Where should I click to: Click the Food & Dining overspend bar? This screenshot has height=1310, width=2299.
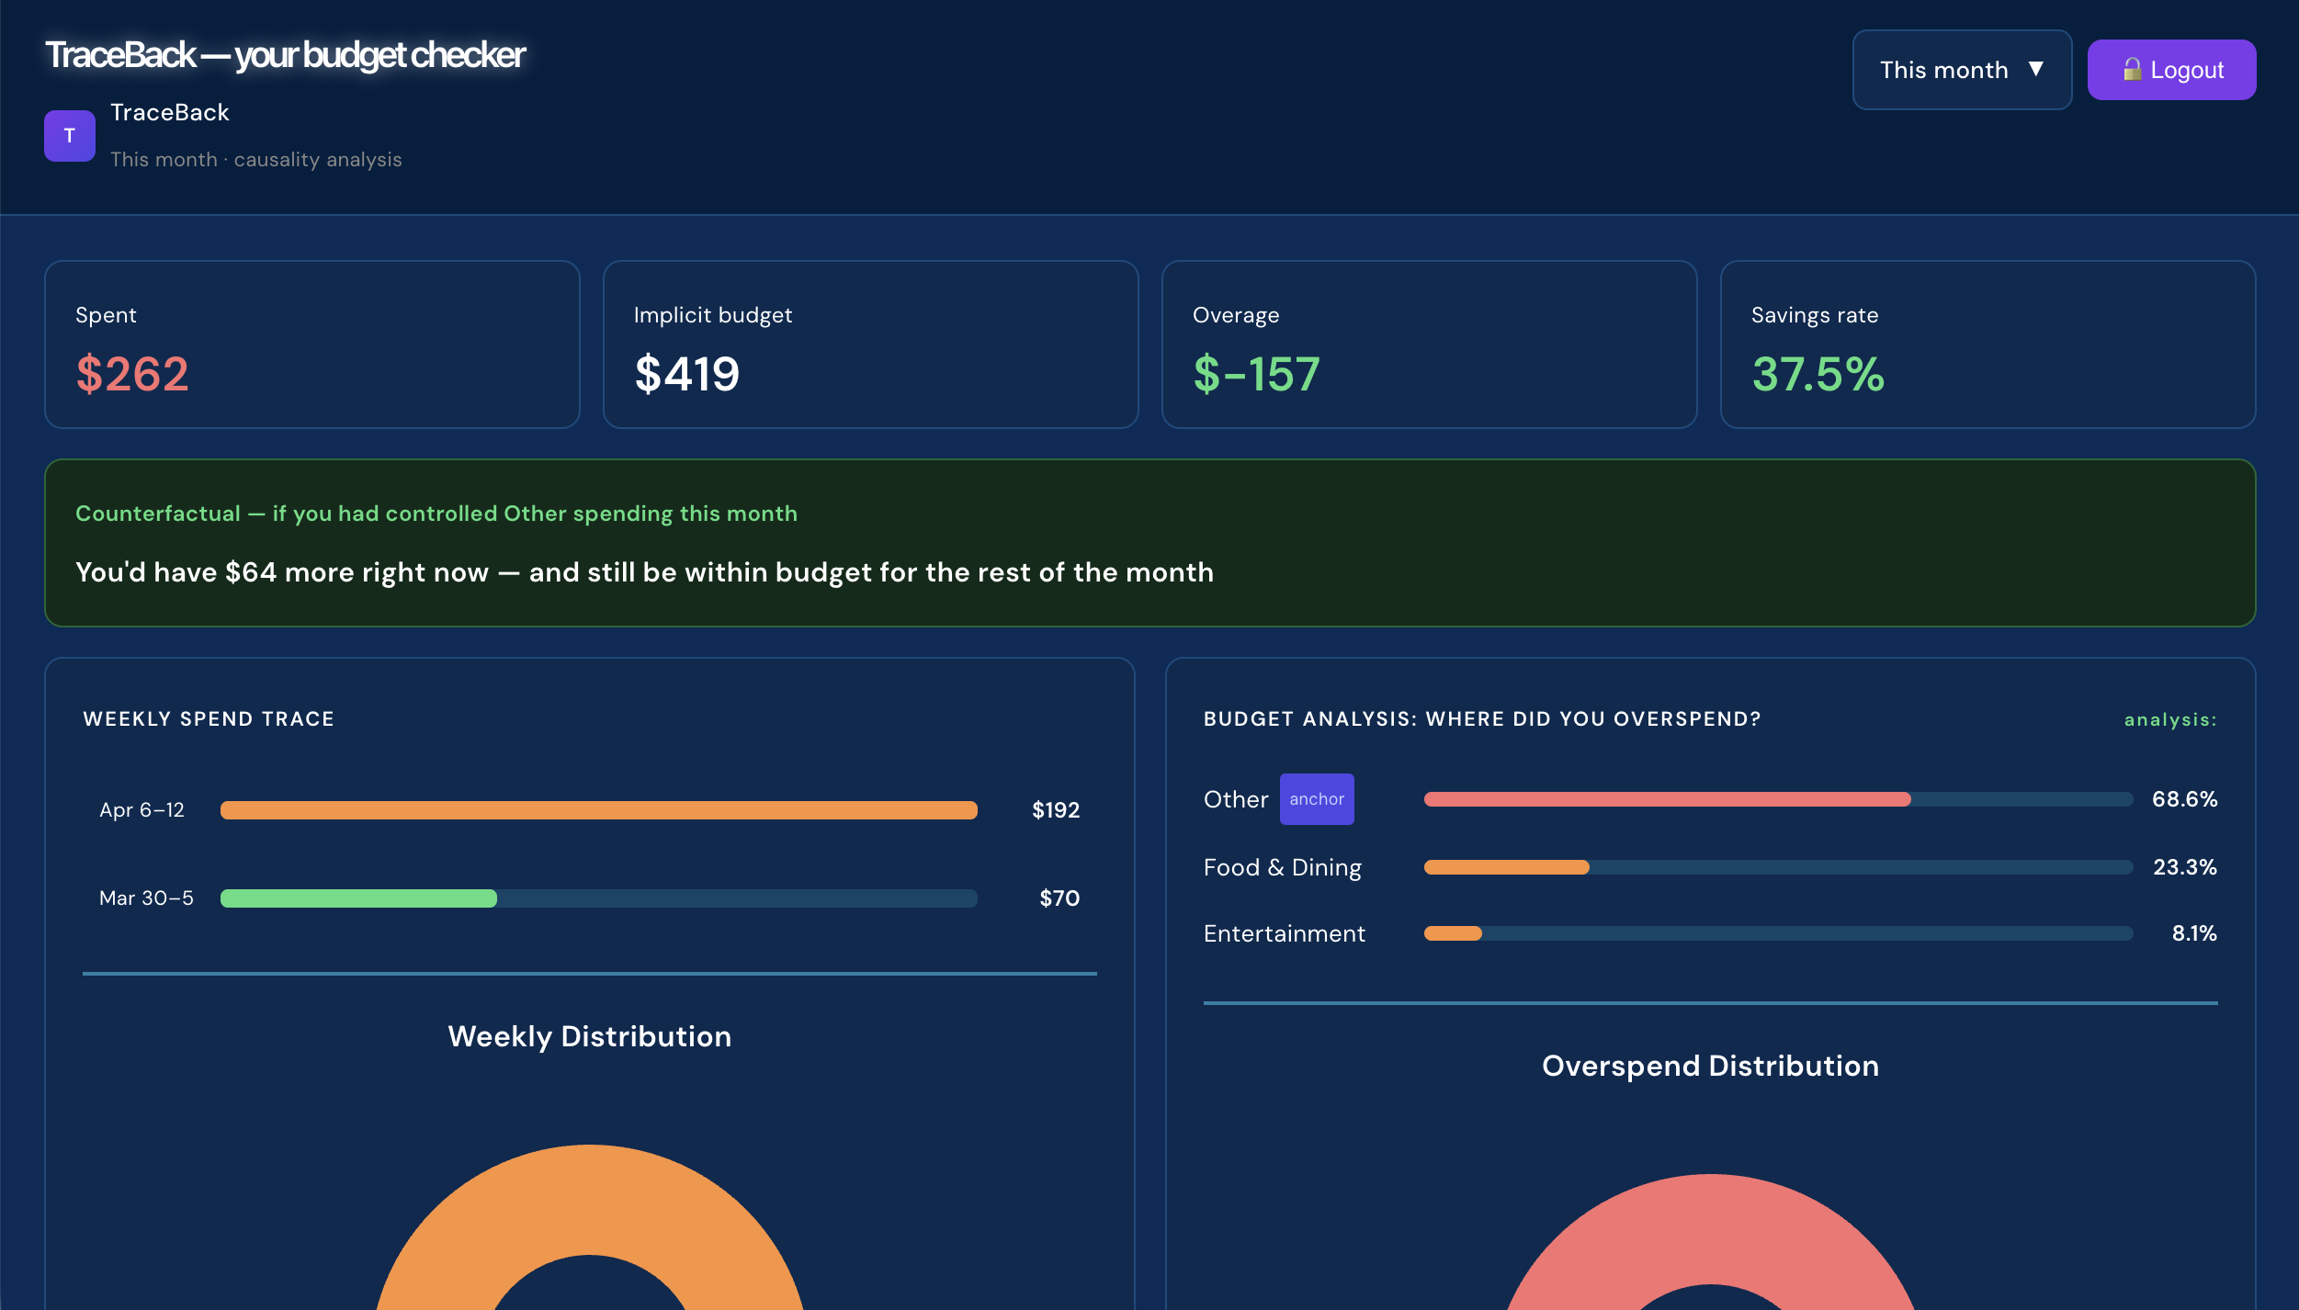[x=1506, y=867]
